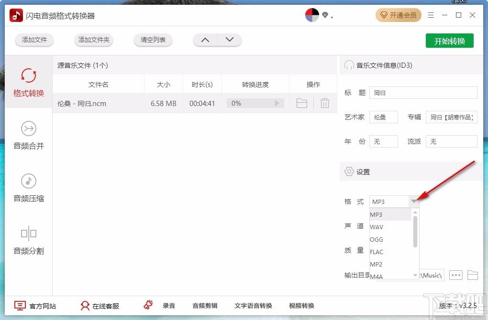Image resolution: width=488 pixels, height=320 pixels.
Task: Open output directory folder icon
Action: [x=472, y=275]
